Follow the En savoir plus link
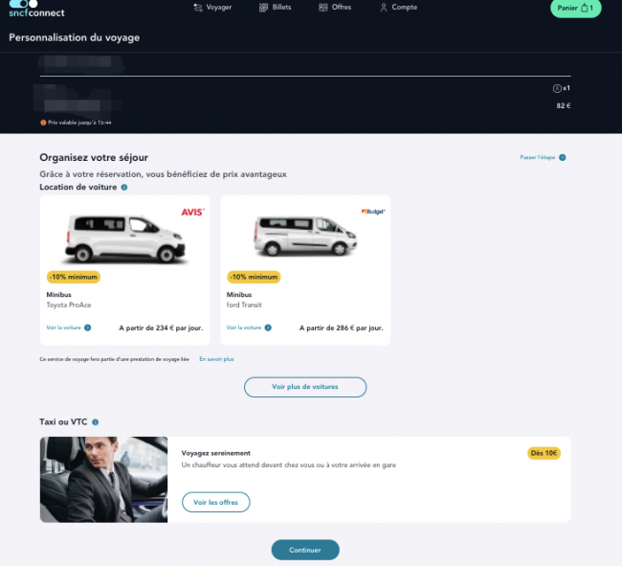Viewport: 622px width, 566px height. pyautogui.click(x=216, y=359)
